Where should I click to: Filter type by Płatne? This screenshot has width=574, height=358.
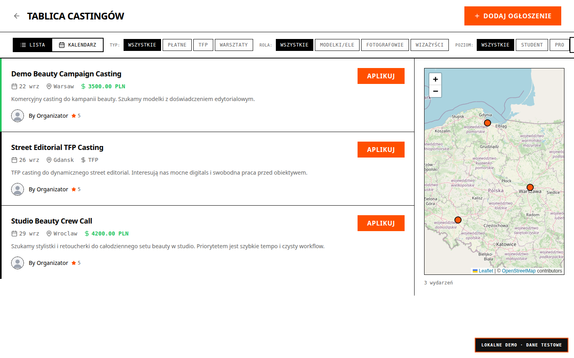(177, 45)
